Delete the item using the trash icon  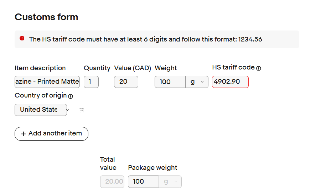82,110
